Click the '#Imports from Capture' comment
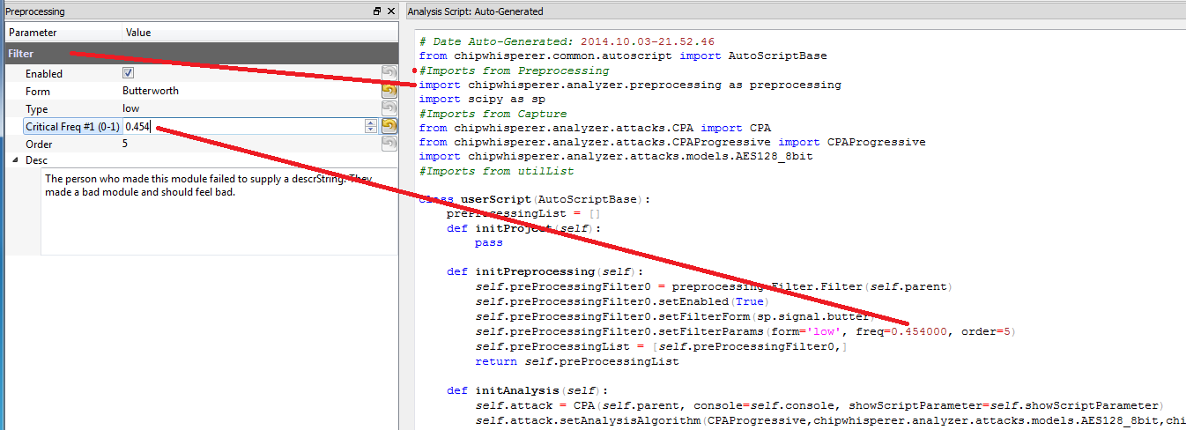 tap(493, 114)
